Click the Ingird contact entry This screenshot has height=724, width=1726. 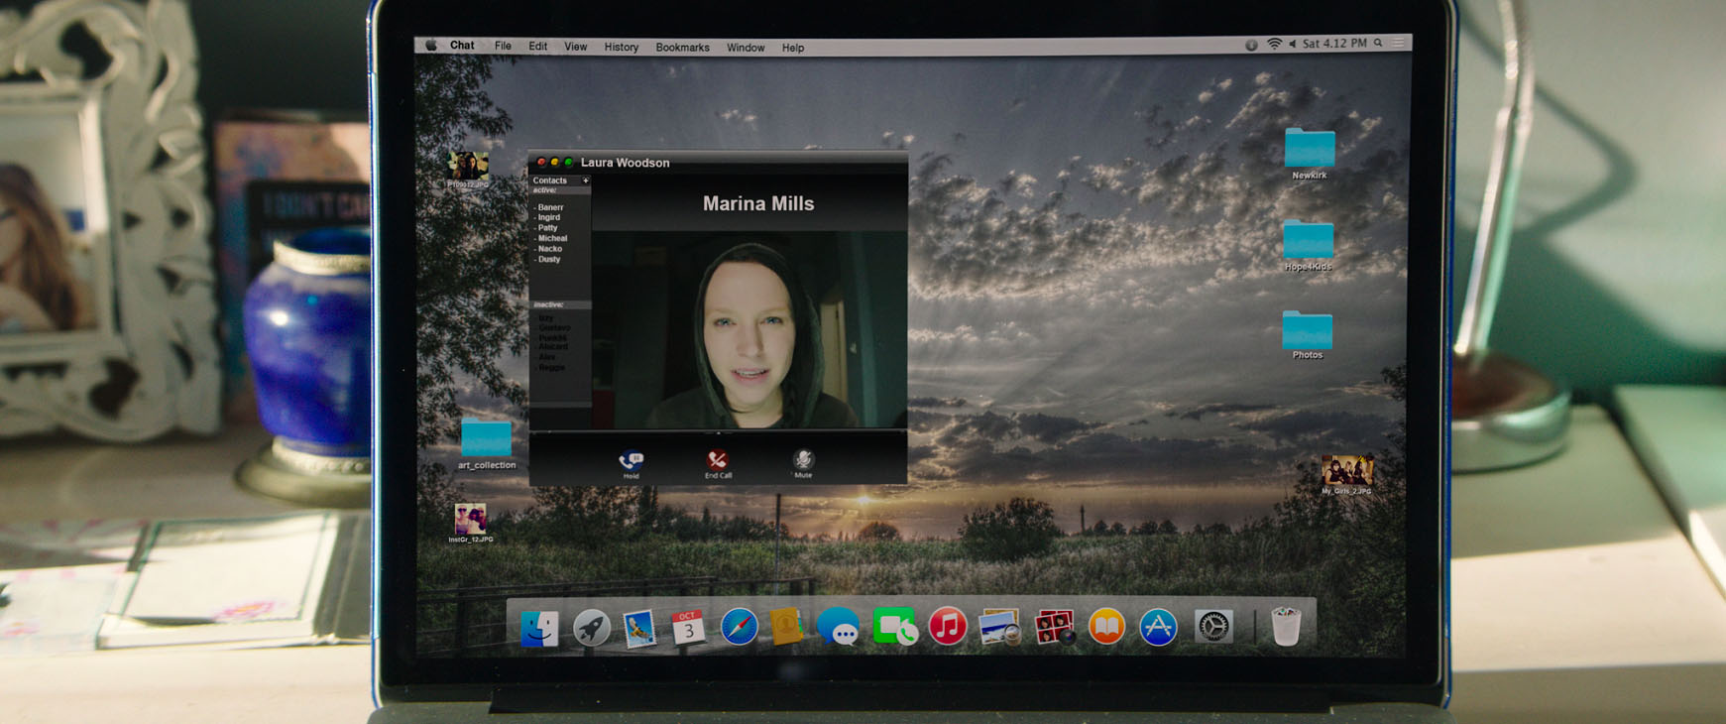(x=549, y=217)
